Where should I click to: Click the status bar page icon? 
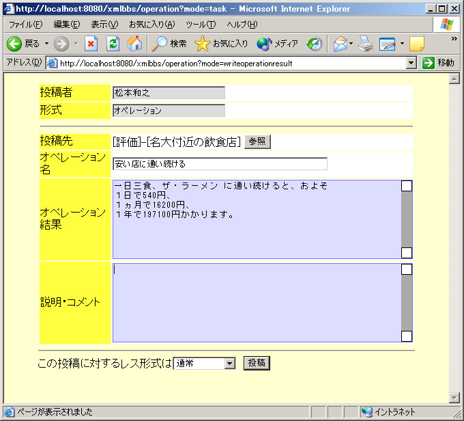tap(9, 412)
